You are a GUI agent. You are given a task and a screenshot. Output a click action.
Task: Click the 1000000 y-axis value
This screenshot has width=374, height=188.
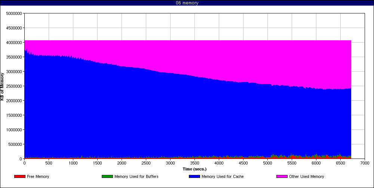pyautogui.click(x=15, y=130)
